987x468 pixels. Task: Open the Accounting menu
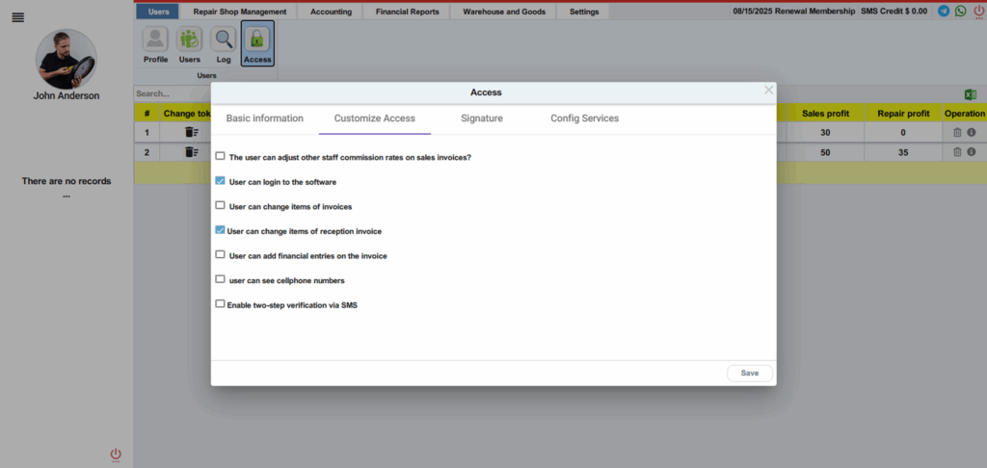331,12
